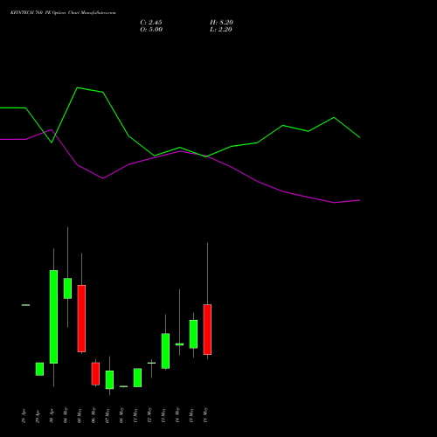Select the '28 Apr' date label
The image size is (437, 437).
click(x=24, y=416)
